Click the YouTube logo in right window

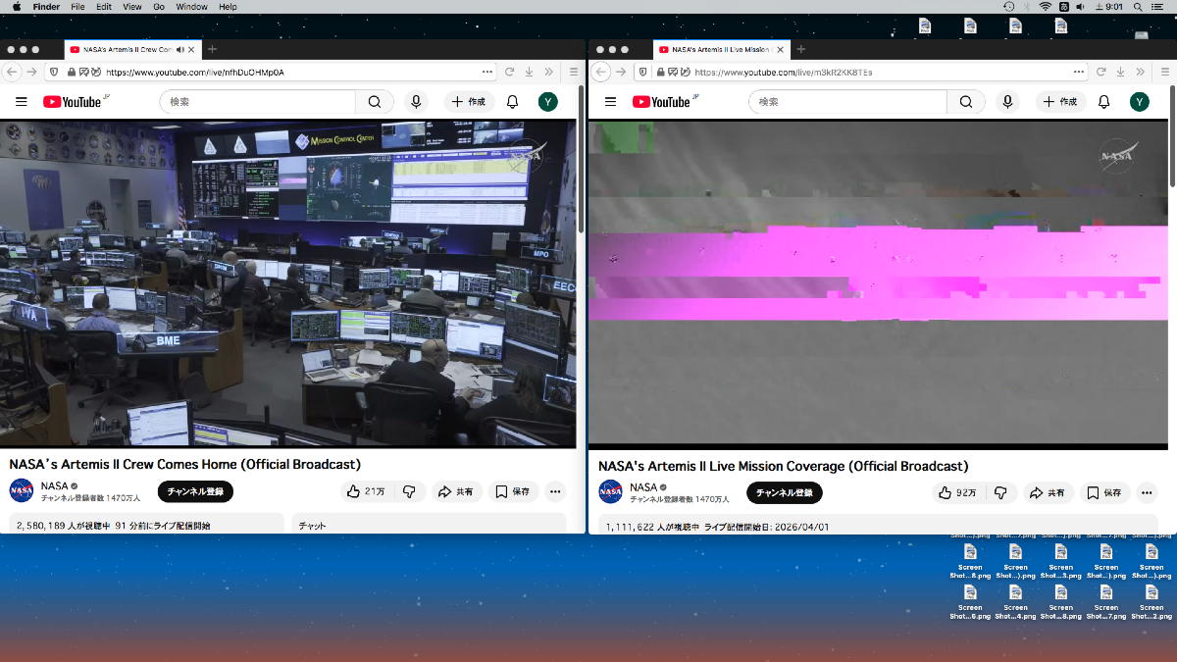click(664, 101)
